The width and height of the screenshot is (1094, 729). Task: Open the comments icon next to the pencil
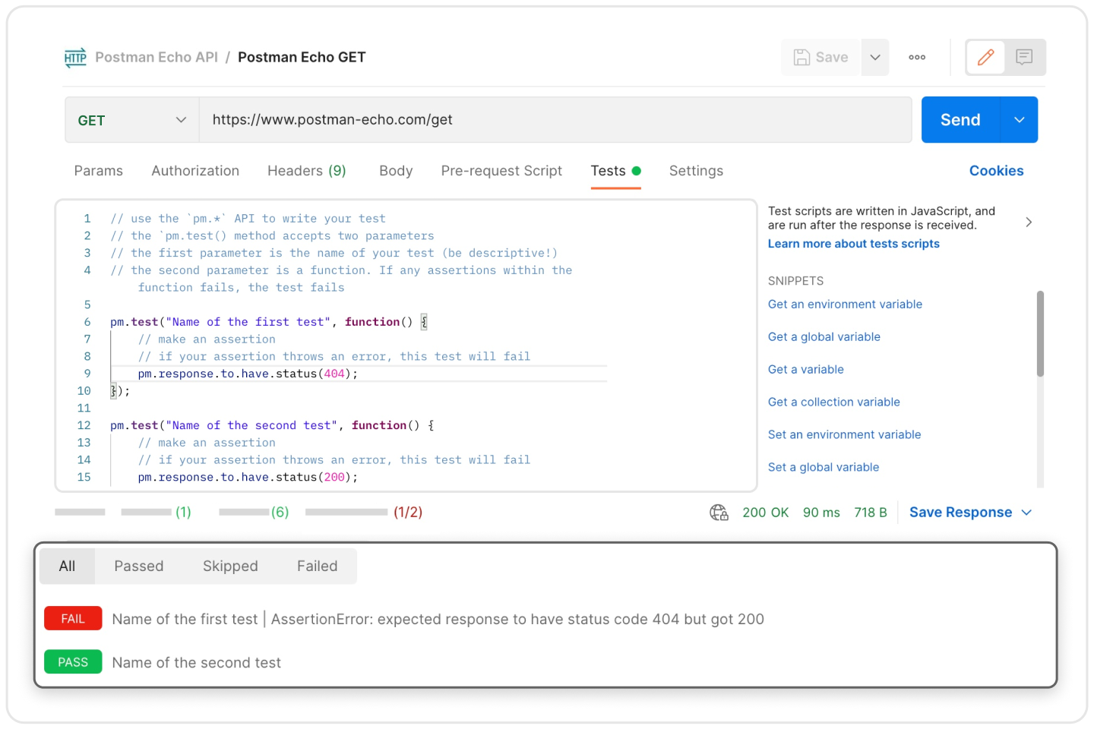[1025, 57]
